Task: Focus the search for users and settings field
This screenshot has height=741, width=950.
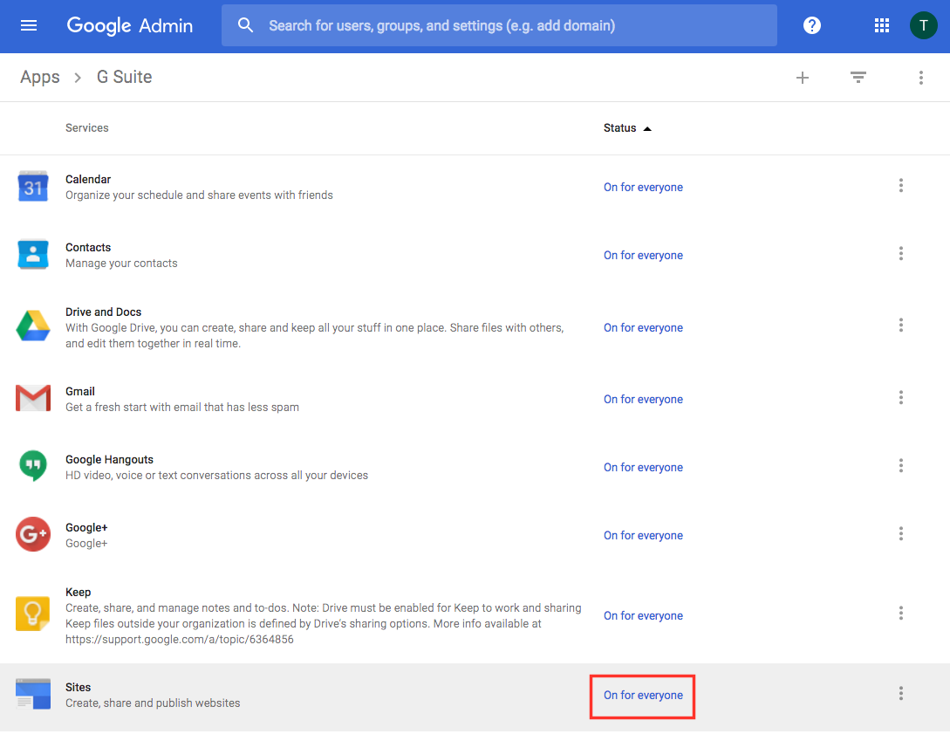Action: (x=499, y=25)
